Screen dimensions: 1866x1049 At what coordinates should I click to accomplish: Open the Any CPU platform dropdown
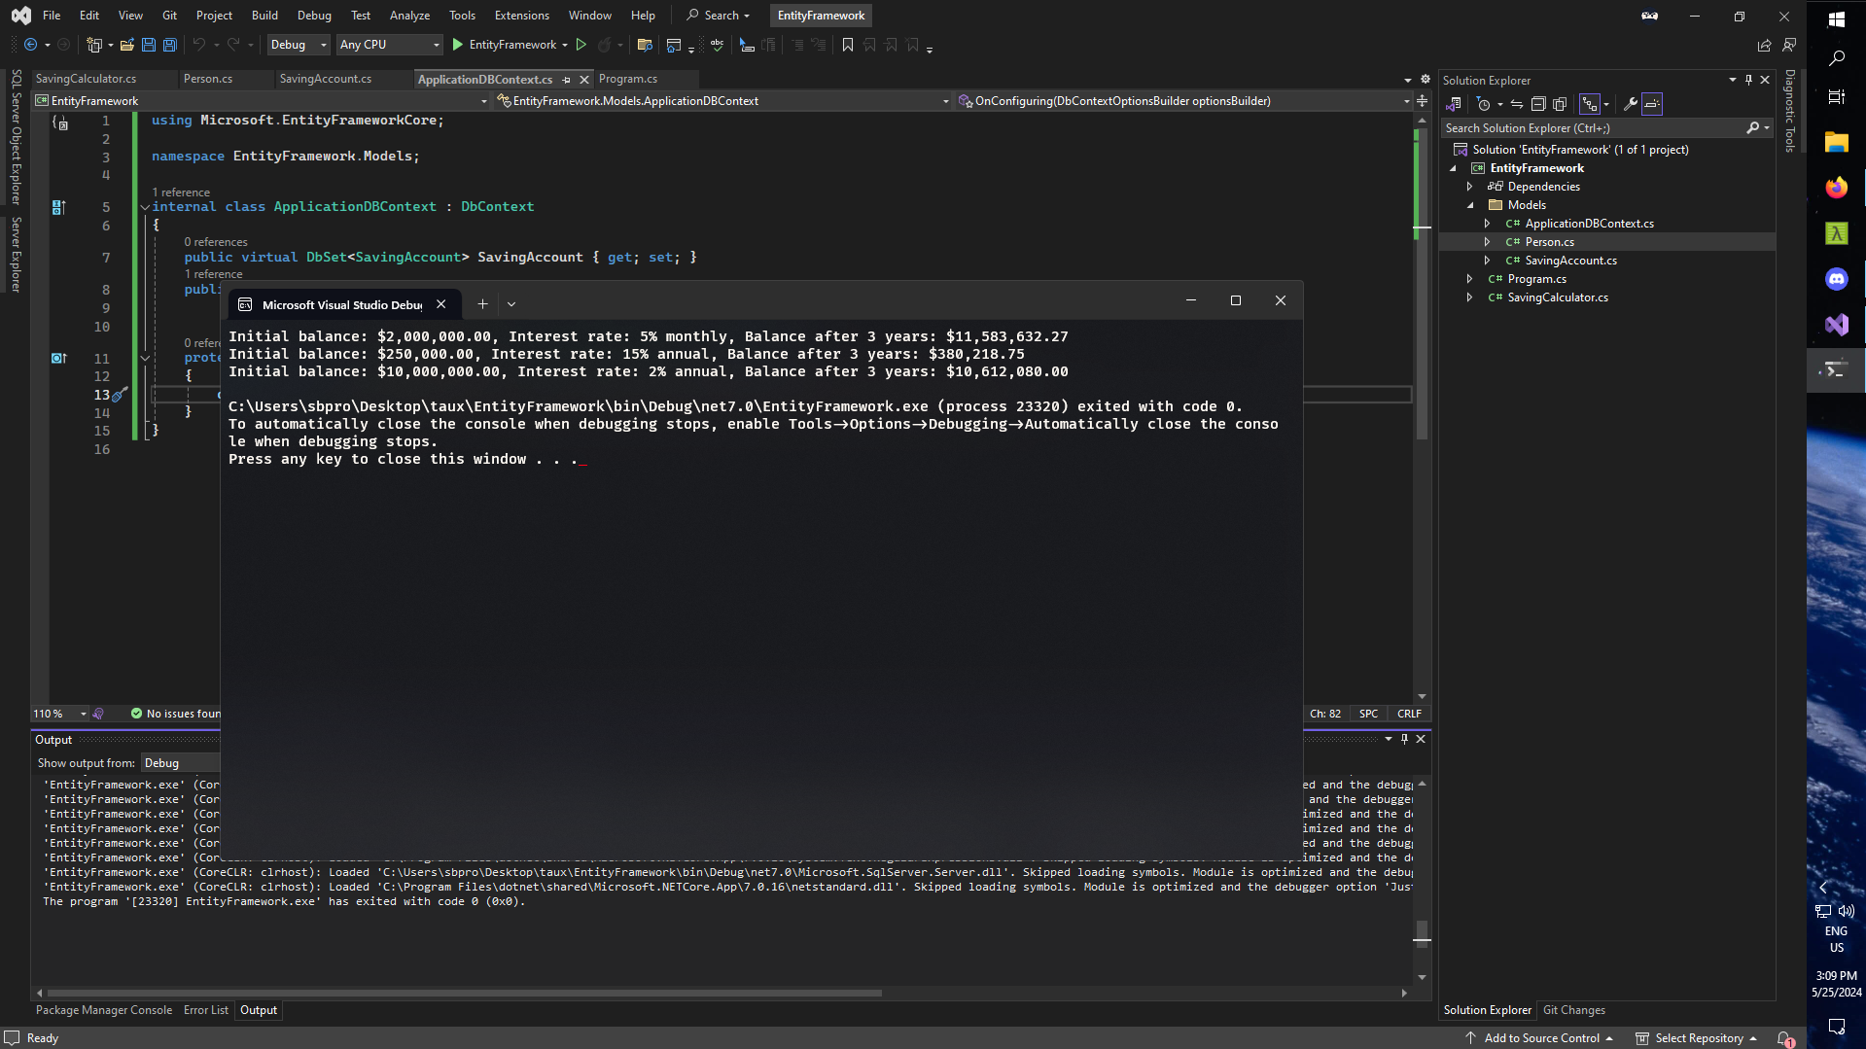pos(389,45)
